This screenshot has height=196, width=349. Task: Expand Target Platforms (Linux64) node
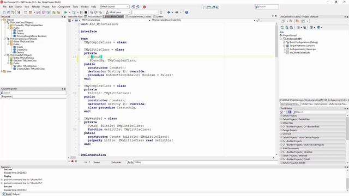coord(284,46)
